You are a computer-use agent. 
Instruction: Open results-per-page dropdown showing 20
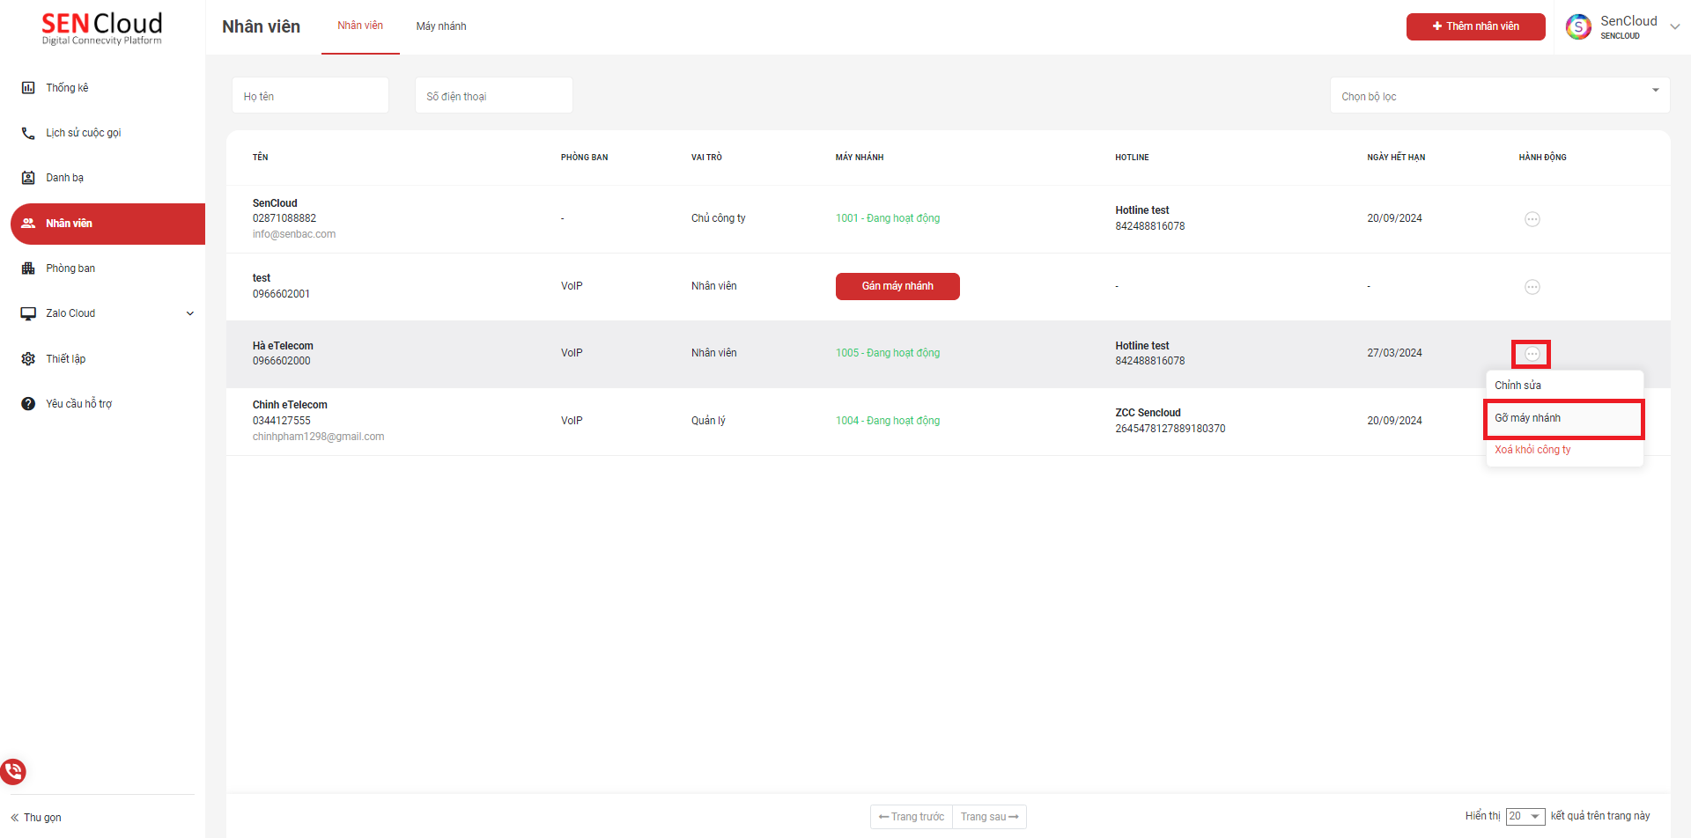click(x=1525, y=816)
